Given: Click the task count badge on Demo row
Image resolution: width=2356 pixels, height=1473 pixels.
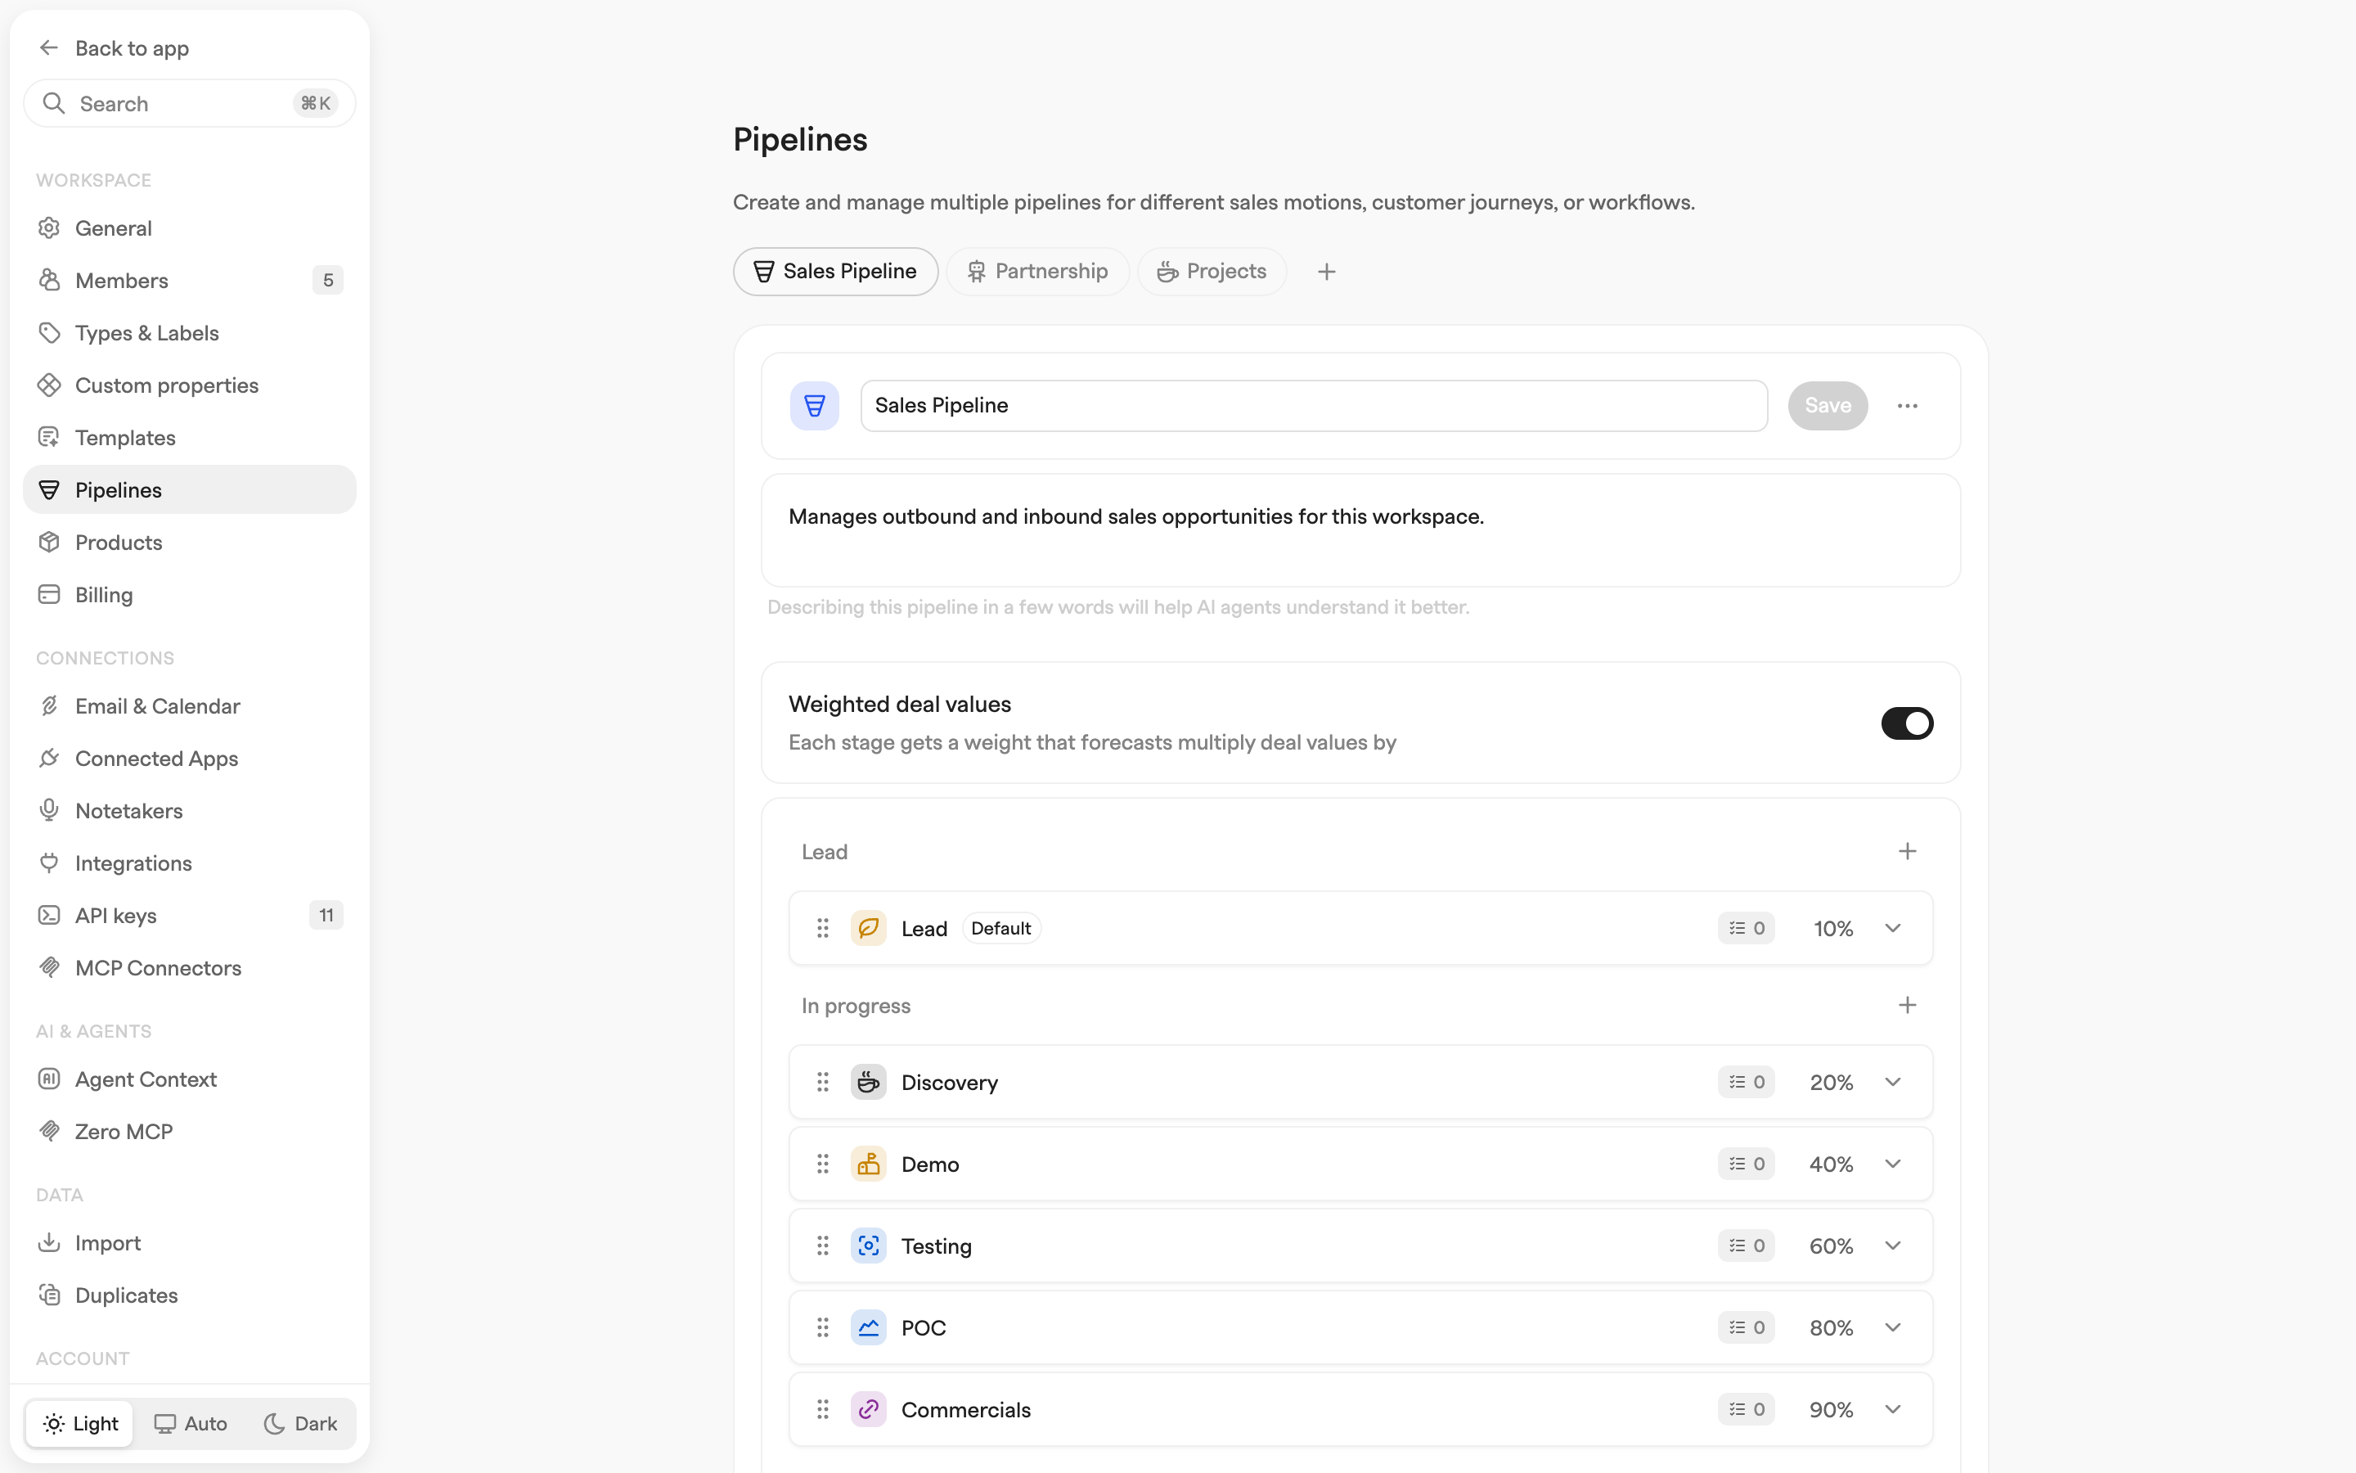Looking at the screenshot, I should click(x=1746, y=1164).
